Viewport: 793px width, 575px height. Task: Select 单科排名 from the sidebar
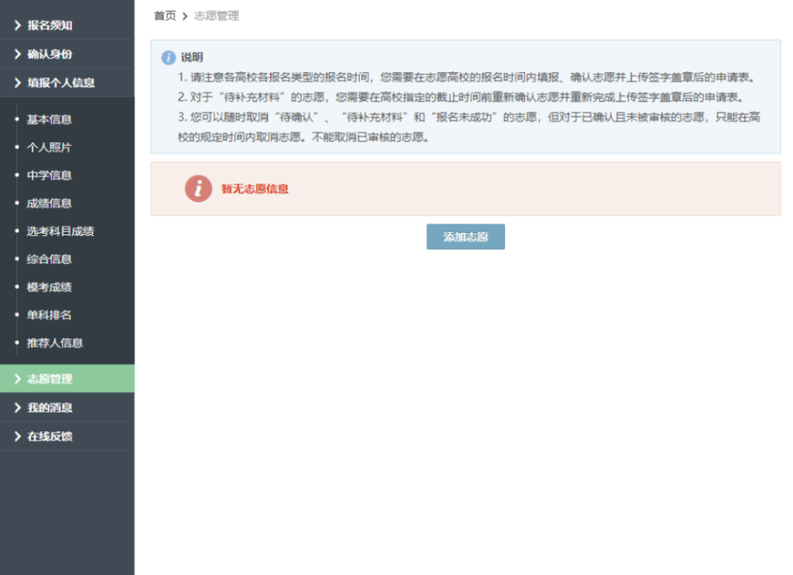coord(49,315)
